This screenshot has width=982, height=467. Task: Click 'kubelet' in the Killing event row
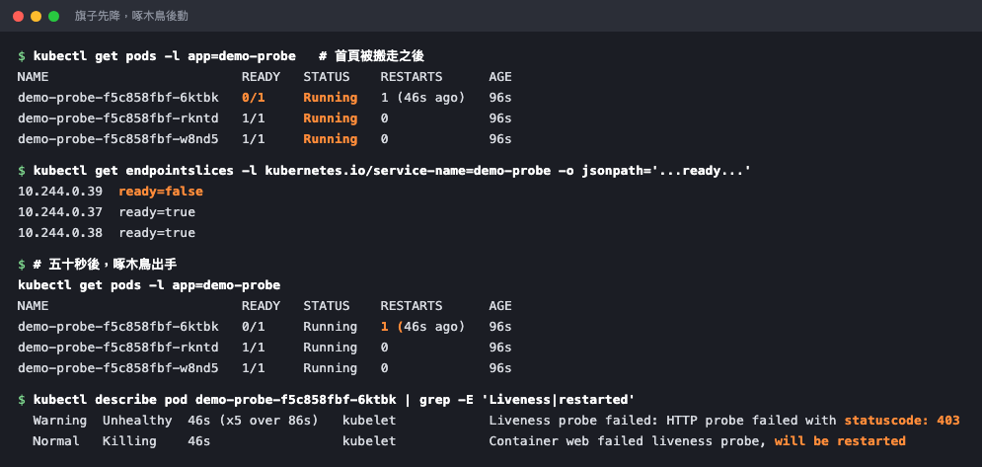click(x=369, y=441)
